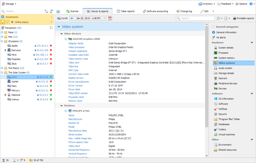Open the Feedback menu
Screen dimensions: 256x163
pos(225,4)
